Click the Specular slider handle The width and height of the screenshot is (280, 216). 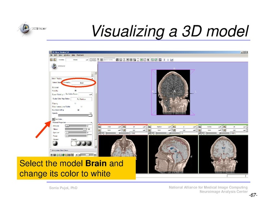point(67,132)
